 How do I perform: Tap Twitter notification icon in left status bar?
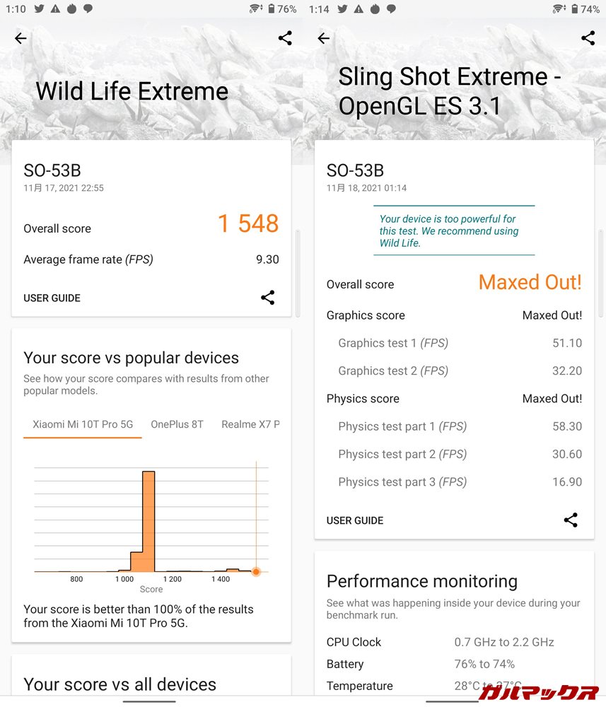[39, 9]
